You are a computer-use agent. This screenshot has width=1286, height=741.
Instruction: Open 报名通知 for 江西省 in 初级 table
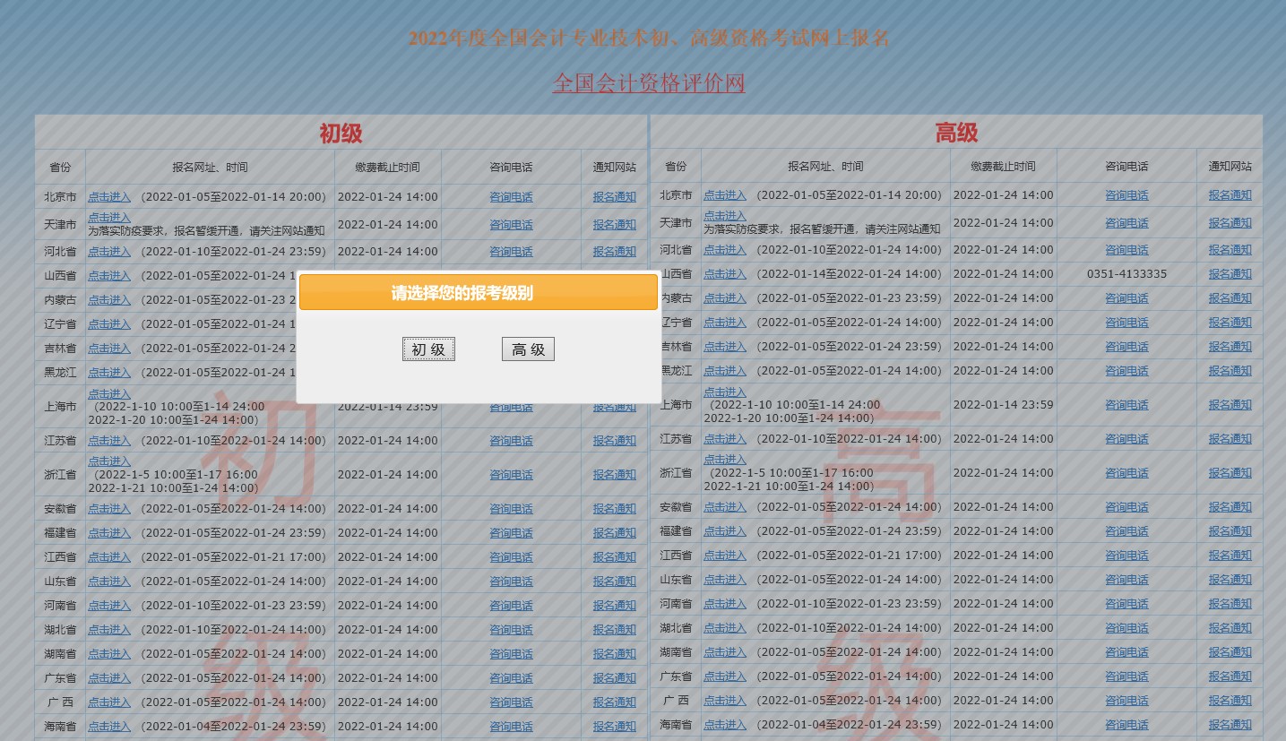(614, 557)
